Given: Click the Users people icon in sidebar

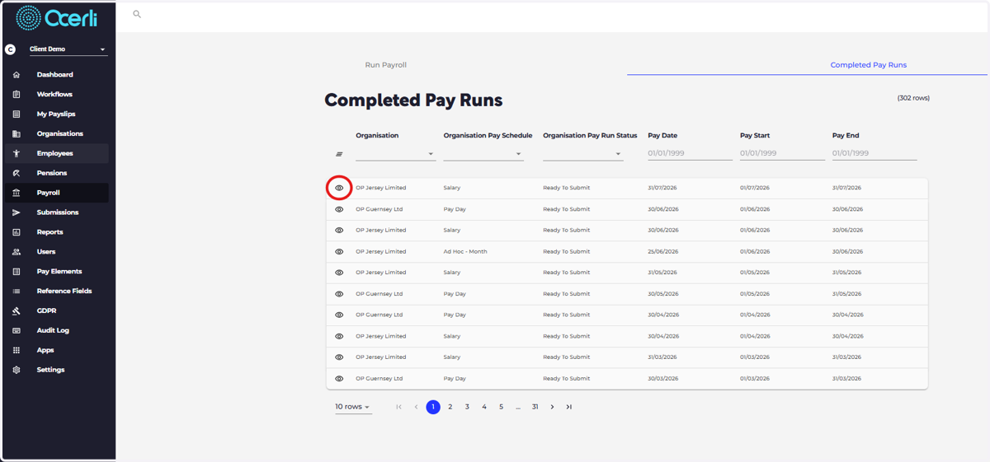Looking at the screenshot, I should [16, 252].
